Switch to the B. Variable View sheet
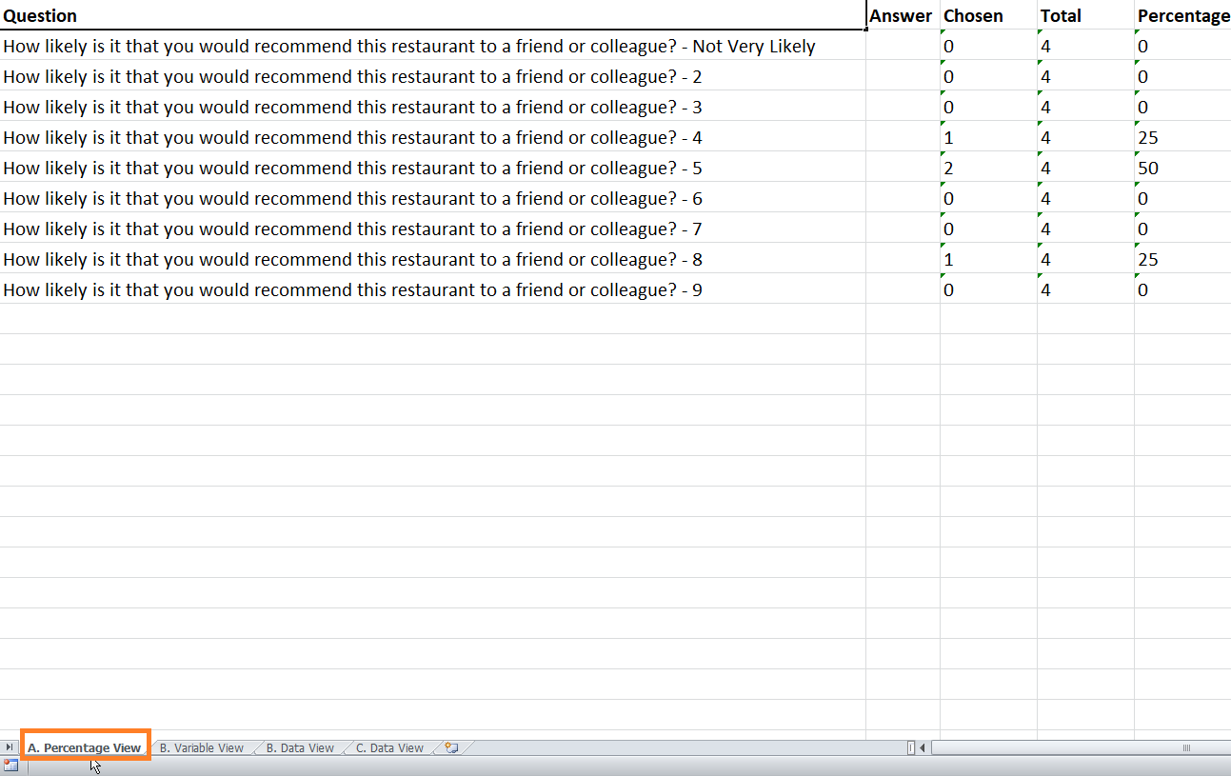 (x=201, y=748)
